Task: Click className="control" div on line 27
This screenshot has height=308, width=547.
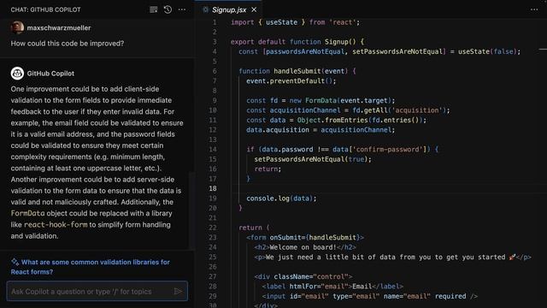Action: point(303,276)
